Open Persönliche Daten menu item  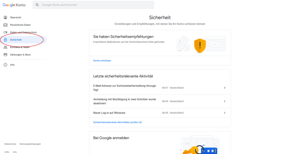(20, 25)
